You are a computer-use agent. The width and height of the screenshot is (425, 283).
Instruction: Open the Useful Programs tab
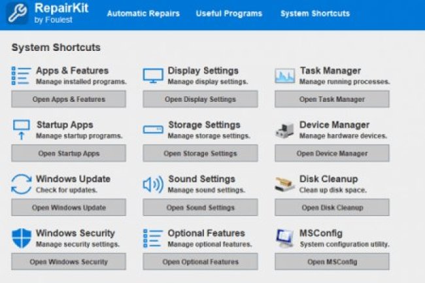tap(229, 13)
